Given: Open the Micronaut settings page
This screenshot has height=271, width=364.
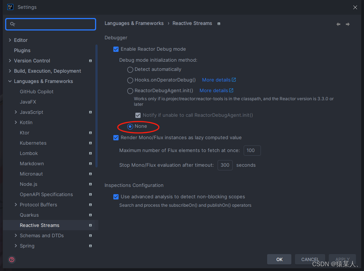Looking at the screenshot, I should click(x=31, y=174).
